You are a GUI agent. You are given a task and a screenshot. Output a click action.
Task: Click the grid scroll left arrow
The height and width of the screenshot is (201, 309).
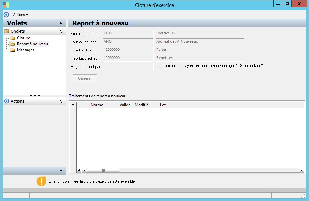[84, 170]
